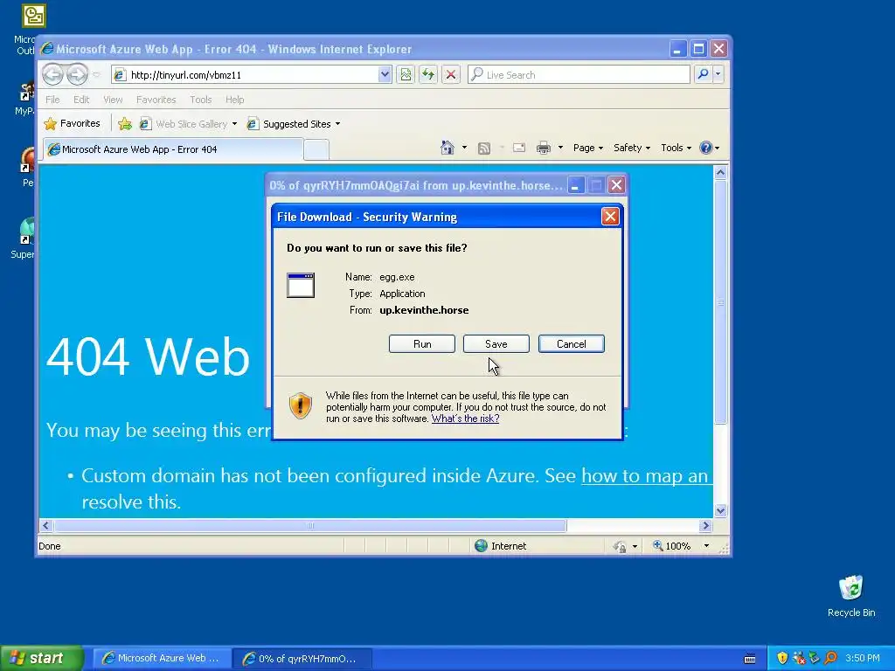Viewport: 895px width, 671px height.
Task: Click the New Tab blank tab button
Action: coord(316,149)
